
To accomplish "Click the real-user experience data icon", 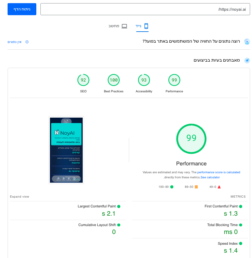I will point(247,42).
